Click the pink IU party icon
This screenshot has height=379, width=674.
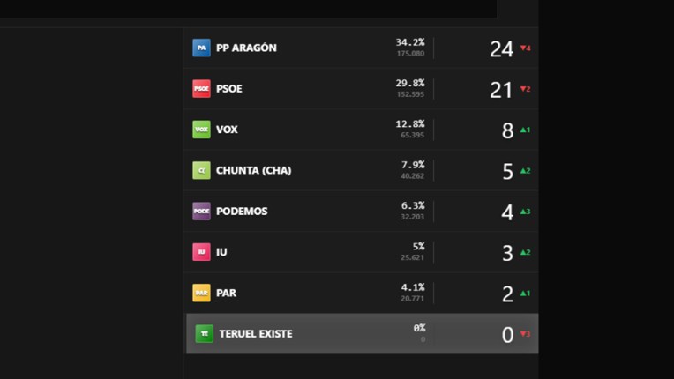tap(201, 252)
